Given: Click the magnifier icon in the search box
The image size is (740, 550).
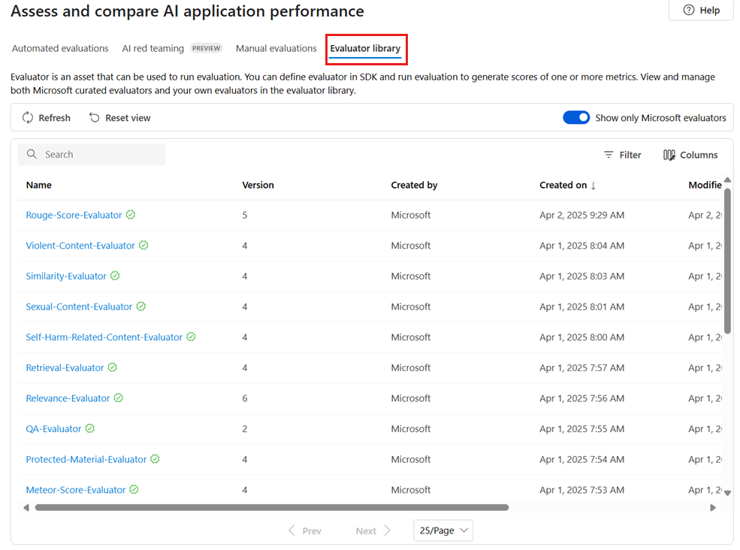Looking at the screenshot, I should [x=32, y=154].
